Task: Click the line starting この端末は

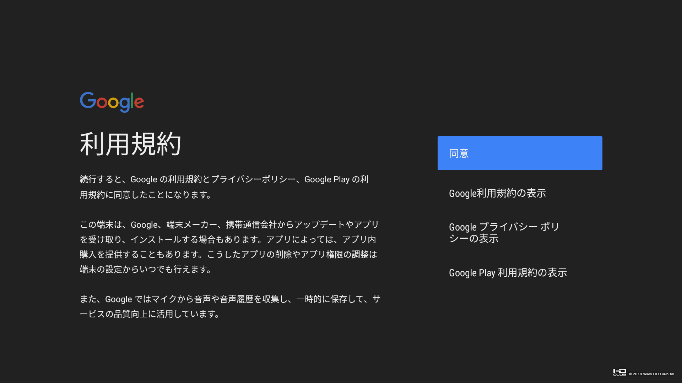Action: tap(229, 224)
